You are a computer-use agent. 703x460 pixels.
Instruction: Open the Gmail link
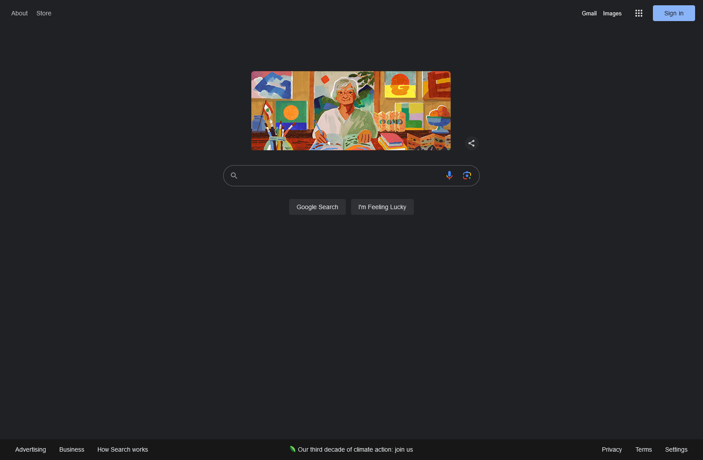click(x=589, y=13)
